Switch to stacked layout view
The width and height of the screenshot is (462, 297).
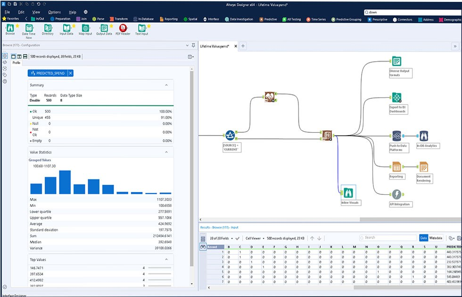(25, 56)
